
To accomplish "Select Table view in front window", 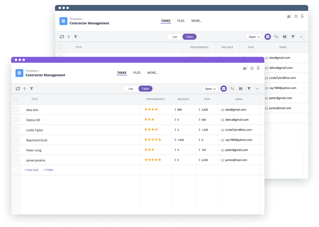I will [x=145, y=89].
